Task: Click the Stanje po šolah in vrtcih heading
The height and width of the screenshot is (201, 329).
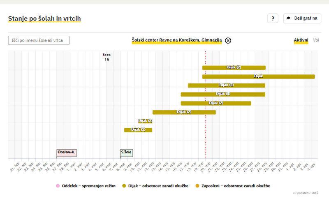Action: [x=44, y=18]
